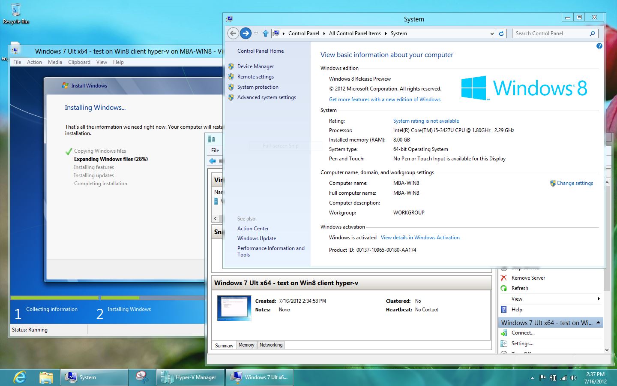Open the Clipboard menu in VM window

[x=79, y=62]
